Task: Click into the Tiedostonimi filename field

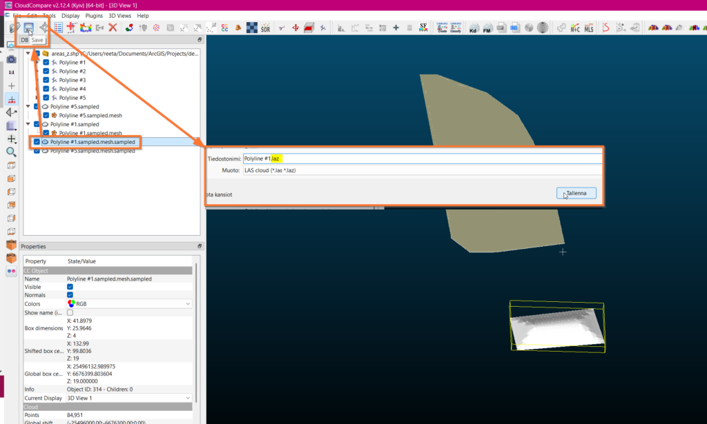Action: click(x=423, y=159)
